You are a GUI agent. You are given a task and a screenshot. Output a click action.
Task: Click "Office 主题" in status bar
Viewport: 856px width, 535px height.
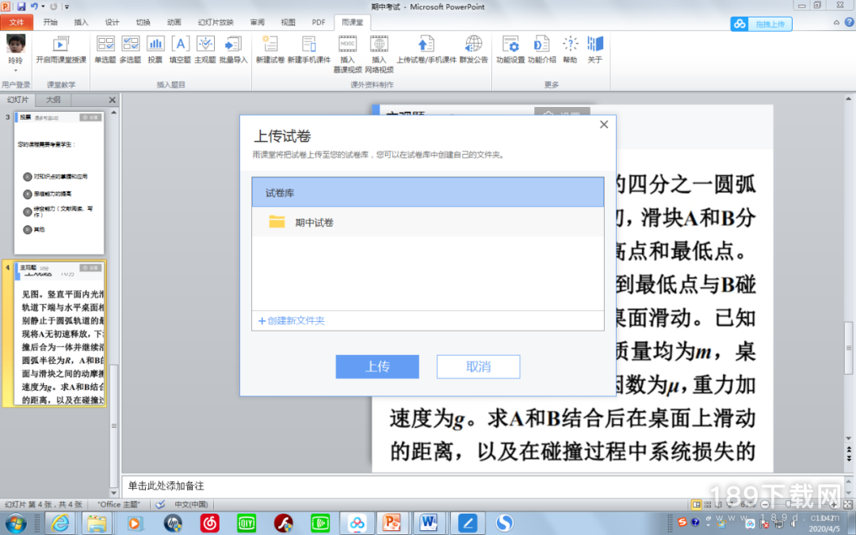118,504
